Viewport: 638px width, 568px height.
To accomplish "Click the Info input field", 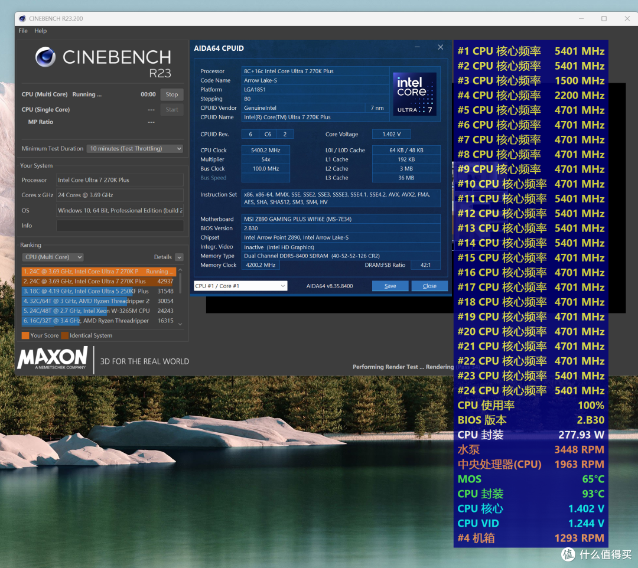I will [119, 226].
